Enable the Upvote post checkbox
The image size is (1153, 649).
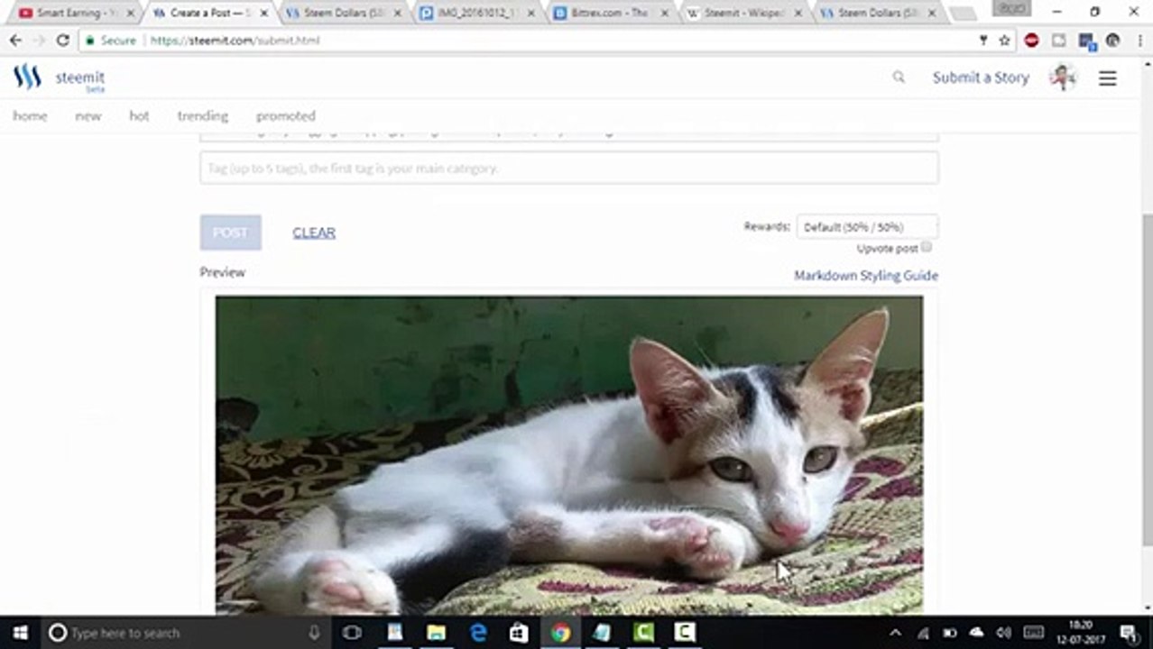coord(927,247)
